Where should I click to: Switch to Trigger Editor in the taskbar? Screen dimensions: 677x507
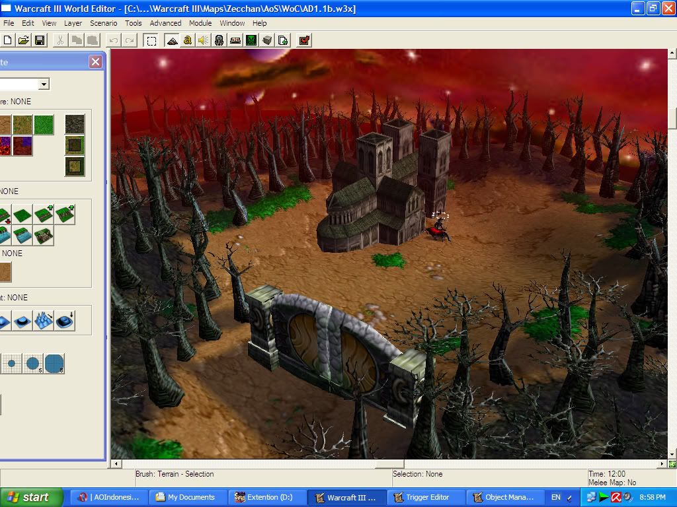click(425, 497)
